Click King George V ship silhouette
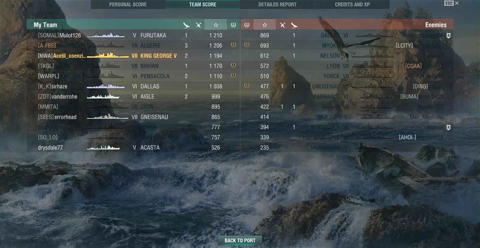The image size is (480, 248). (x=108, y=55)
